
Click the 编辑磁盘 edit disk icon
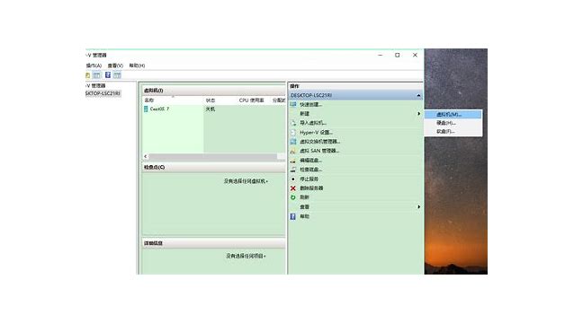[x=293, y=161]
